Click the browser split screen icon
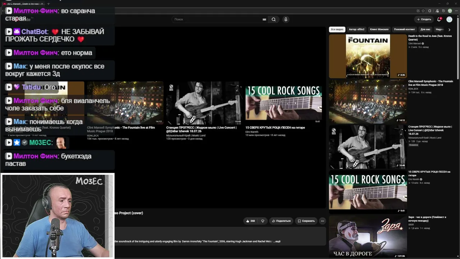 click(x=418, y=11)
